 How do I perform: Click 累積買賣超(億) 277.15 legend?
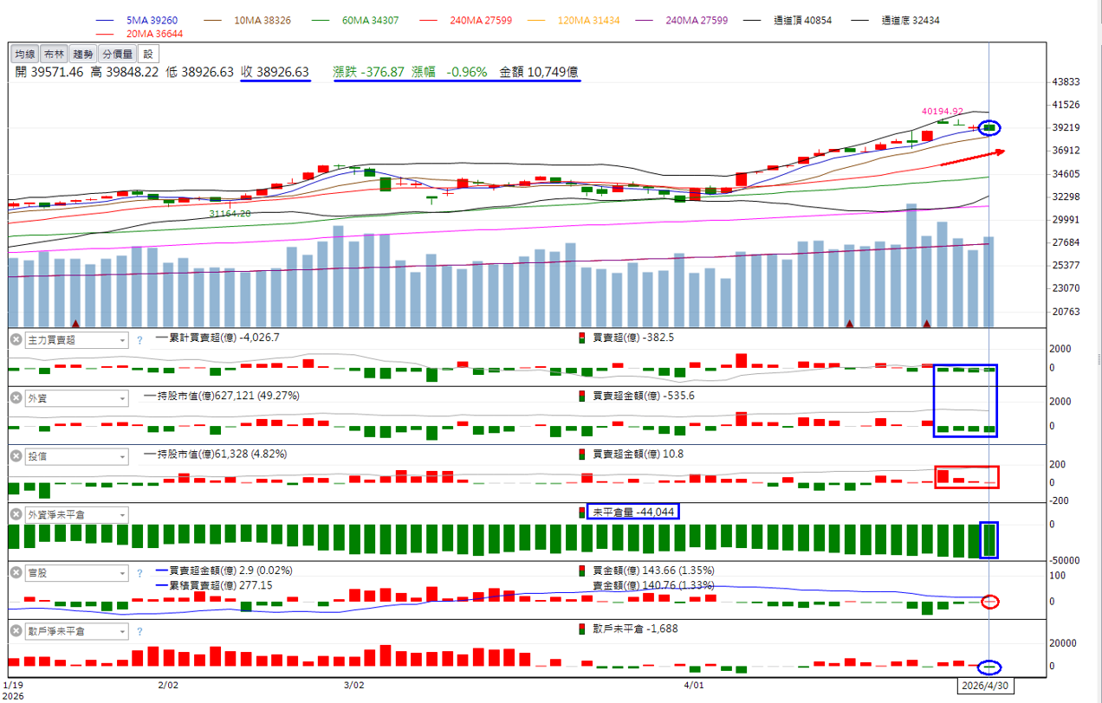tap(214, 585)
